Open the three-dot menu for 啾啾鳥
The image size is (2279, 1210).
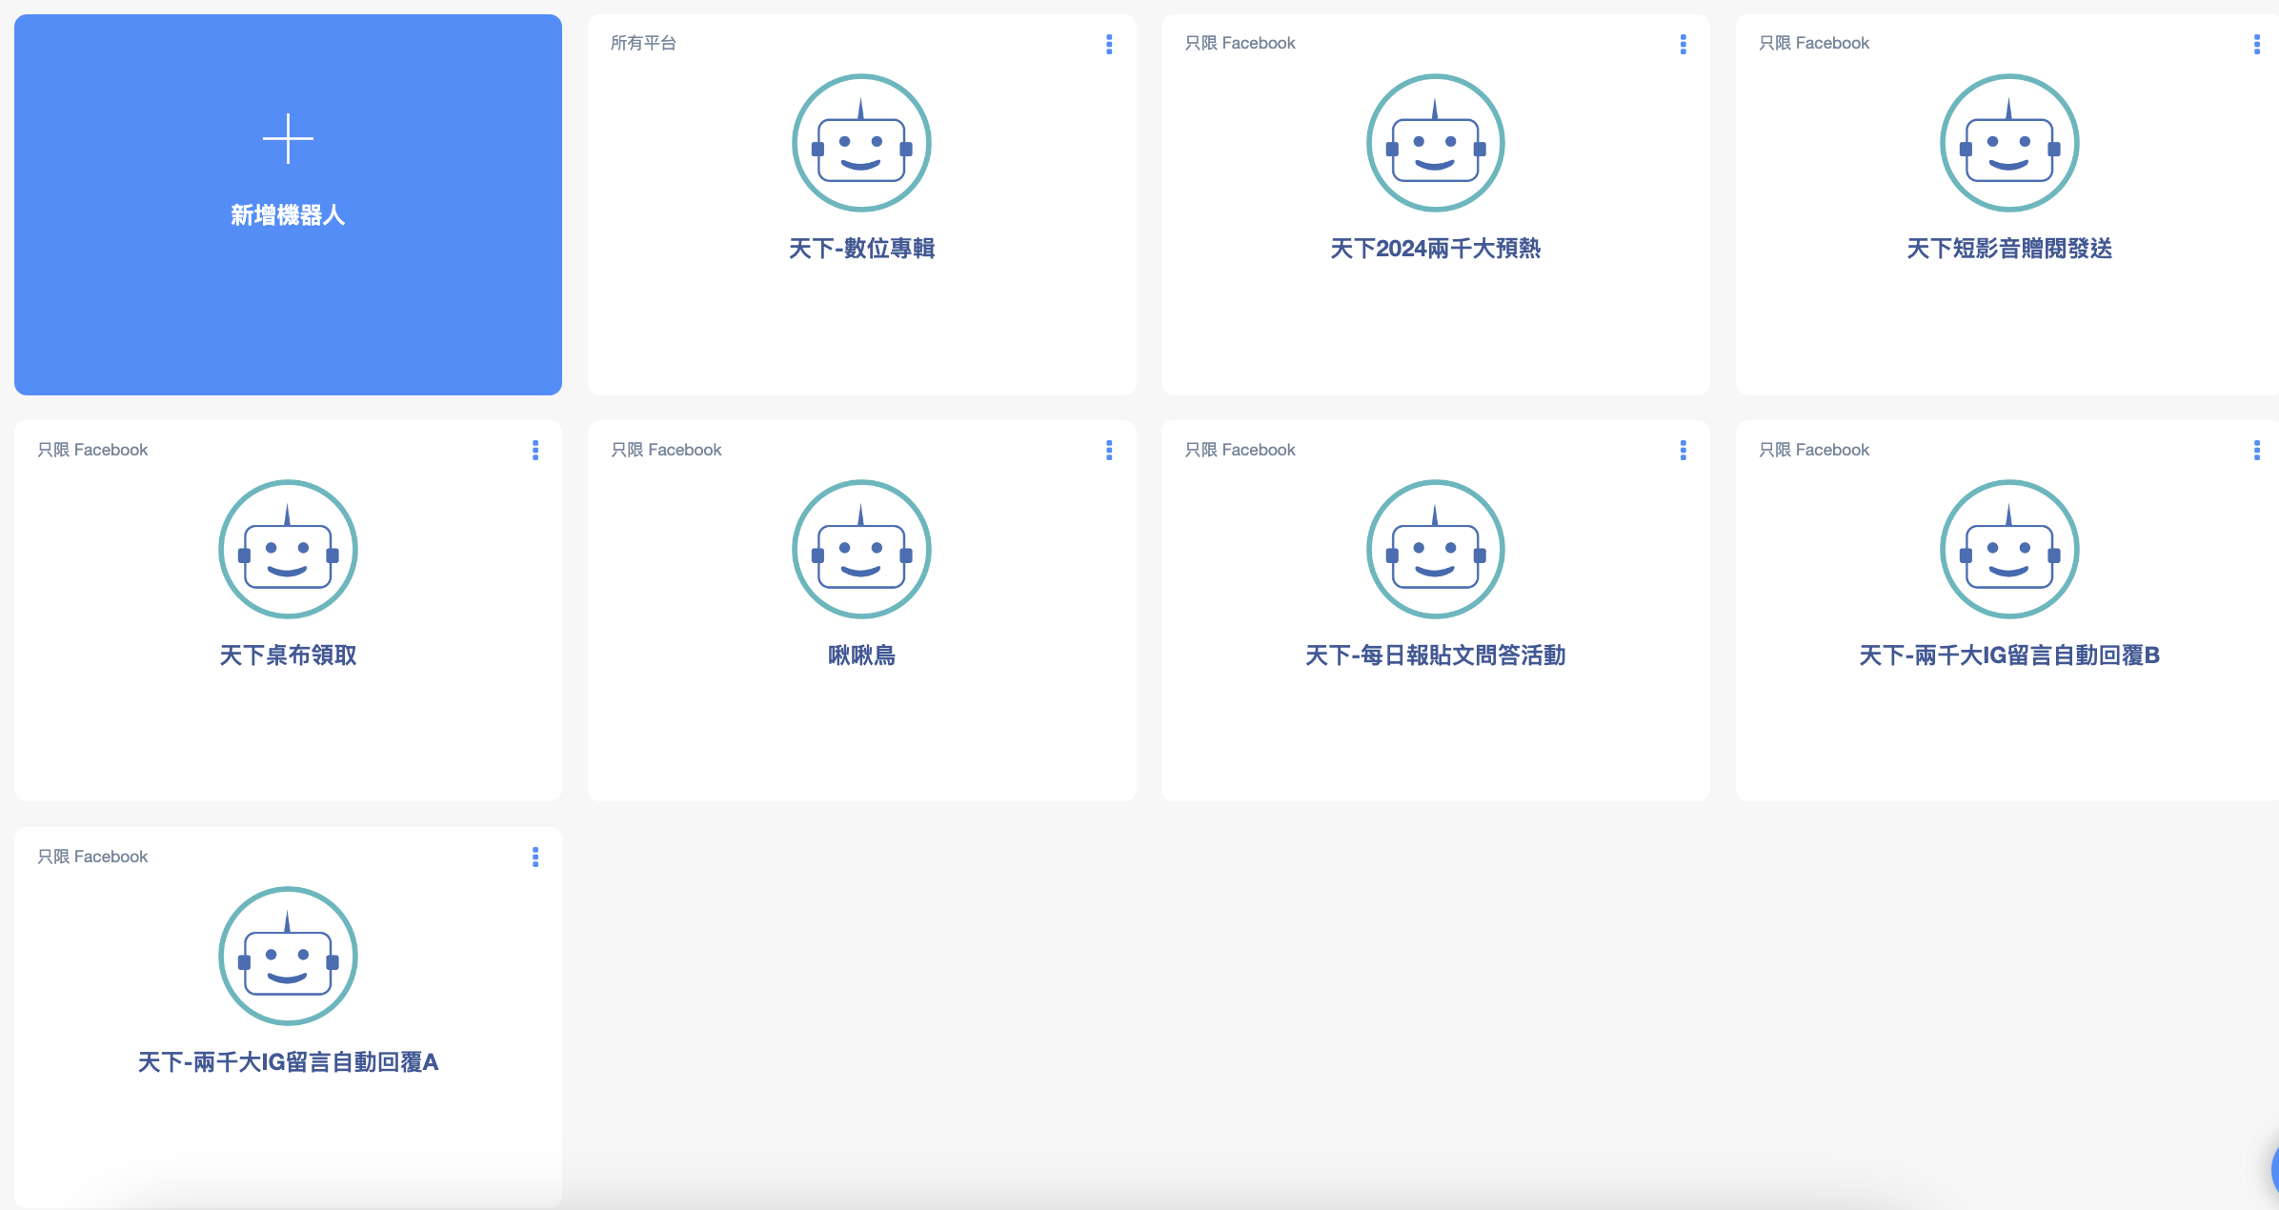[x=1109, y=450]
